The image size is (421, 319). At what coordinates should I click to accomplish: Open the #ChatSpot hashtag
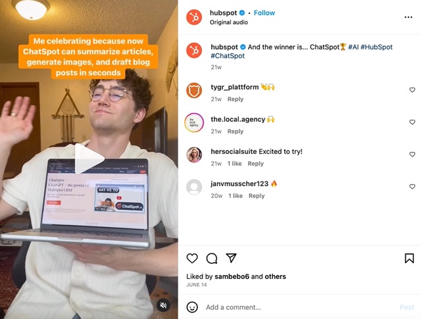pyautogui.click(x=228, y=56)
